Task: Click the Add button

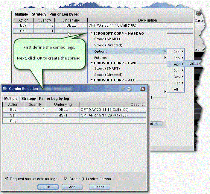Action: [72, 187]
